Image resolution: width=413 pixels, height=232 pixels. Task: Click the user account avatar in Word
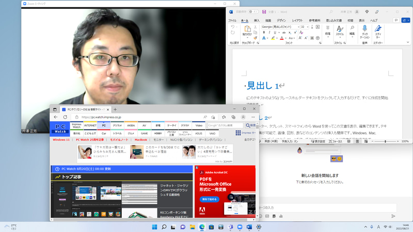click(357, 12)
